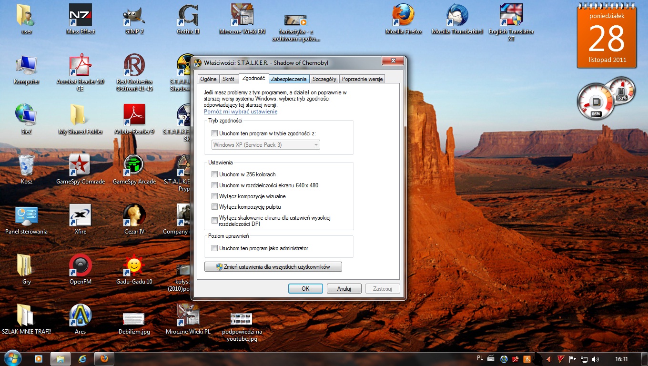
Task: Open Mozilla Thunderbird desktop shortcut
Action: pyautogui.click(x=457, y=19)
